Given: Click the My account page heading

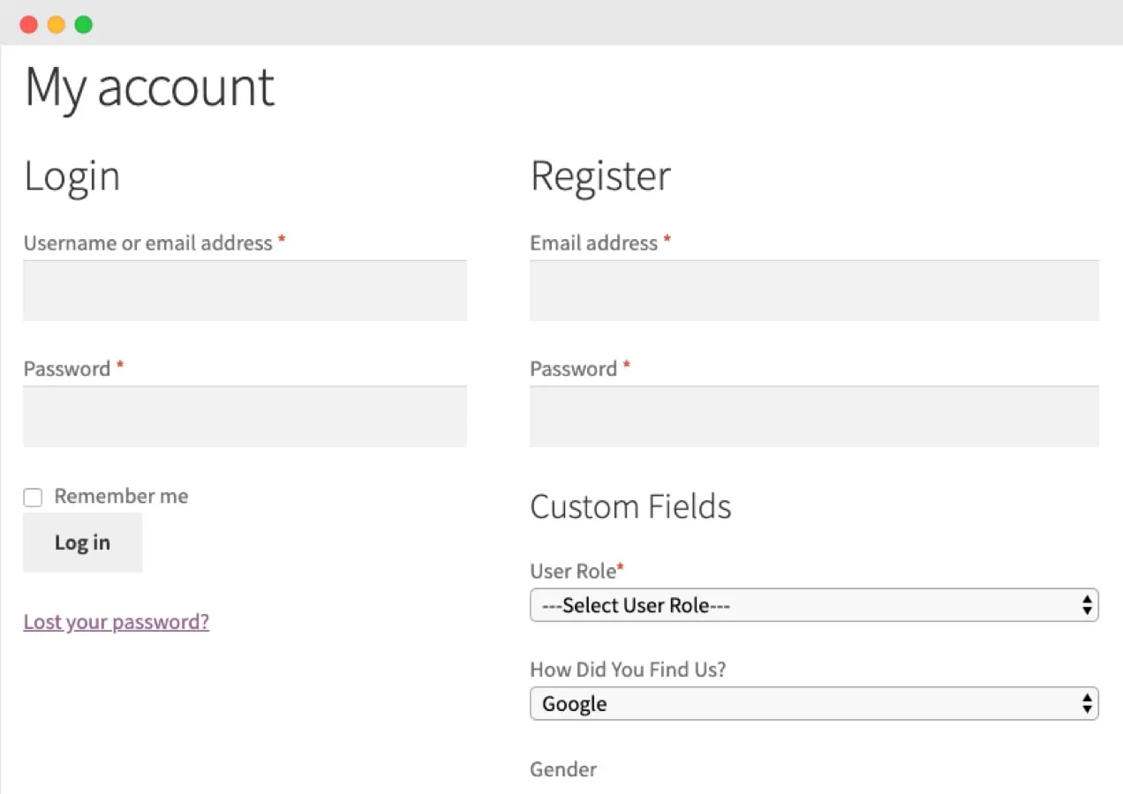Looking at the screenshot, I should 150,88.
